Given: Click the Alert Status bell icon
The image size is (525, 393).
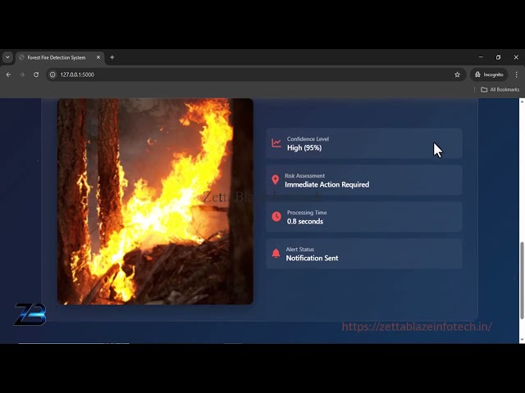Looking at the screenshot, I should click(276, 253).
